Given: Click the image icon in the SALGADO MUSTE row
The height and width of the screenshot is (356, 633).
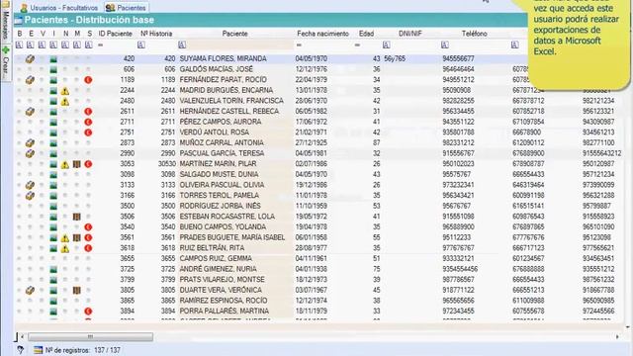Looking at the screenshot, I should (x=53, y=175).
